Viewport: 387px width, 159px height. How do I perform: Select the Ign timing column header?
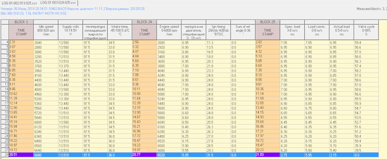pyautogui.click(x=218, y=32)
